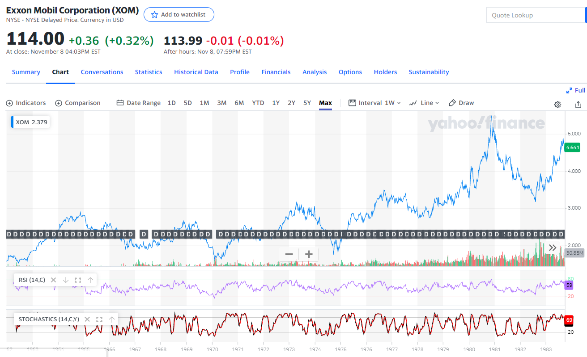
Task: Select the Max range
Action: pyautogui.click(x=325, y=103)
